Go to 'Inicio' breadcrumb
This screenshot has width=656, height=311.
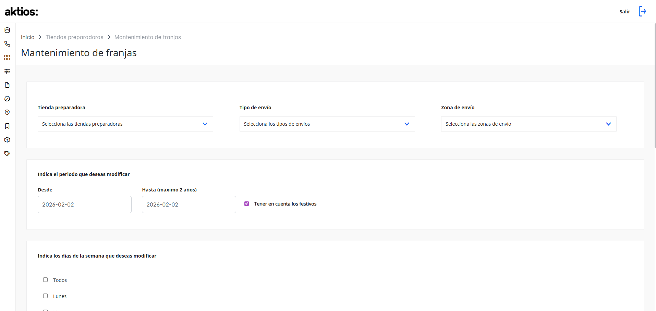coord(28,37)
